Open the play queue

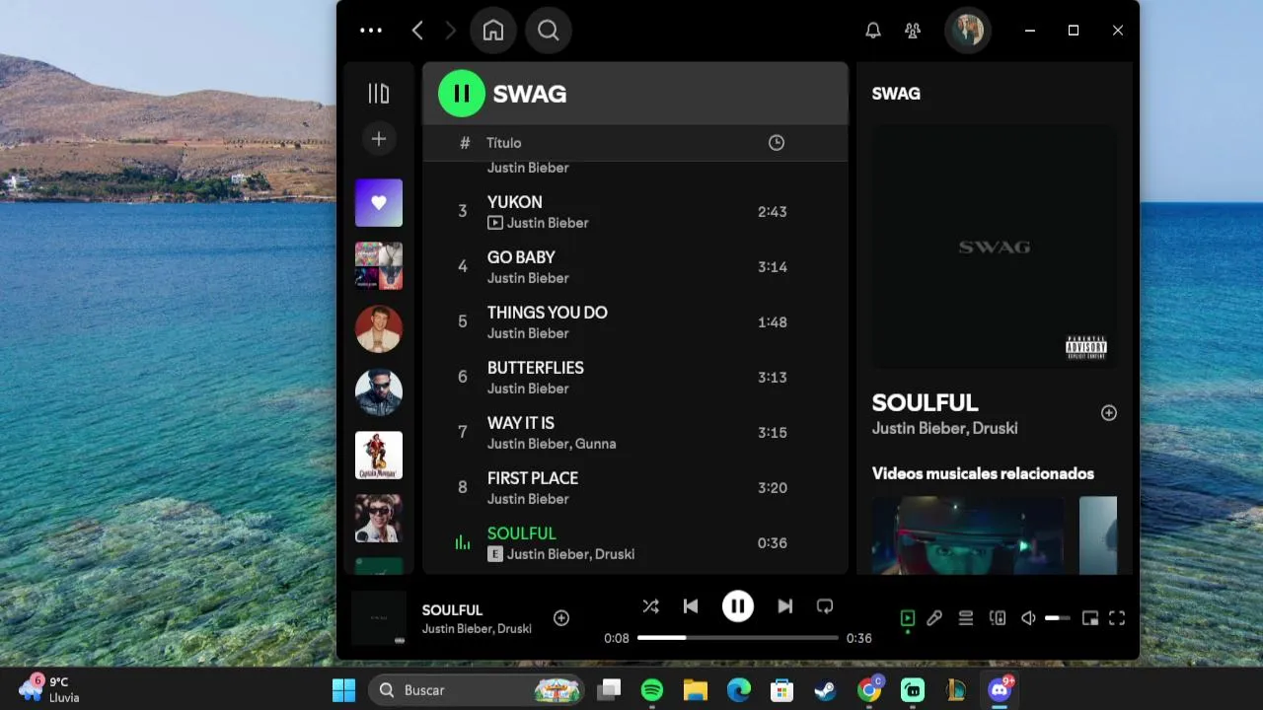click(966, 618)
